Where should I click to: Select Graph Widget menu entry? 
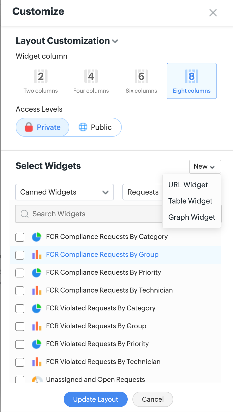pyautogui.click(x=192, y=217)
